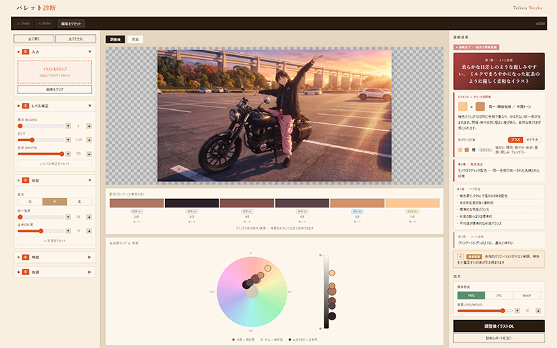Click the 画像をクリア button
The width and height of the screenshot is (557, 348).
(55, 90)
